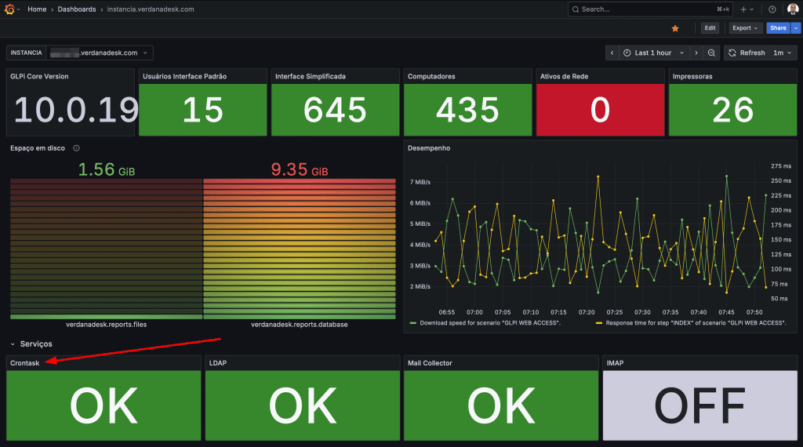Expand the Share options arrow

(796, 28)
